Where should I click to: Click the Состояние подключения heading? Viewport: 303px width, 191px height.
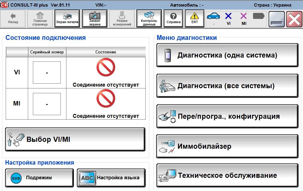pos(45,37)
